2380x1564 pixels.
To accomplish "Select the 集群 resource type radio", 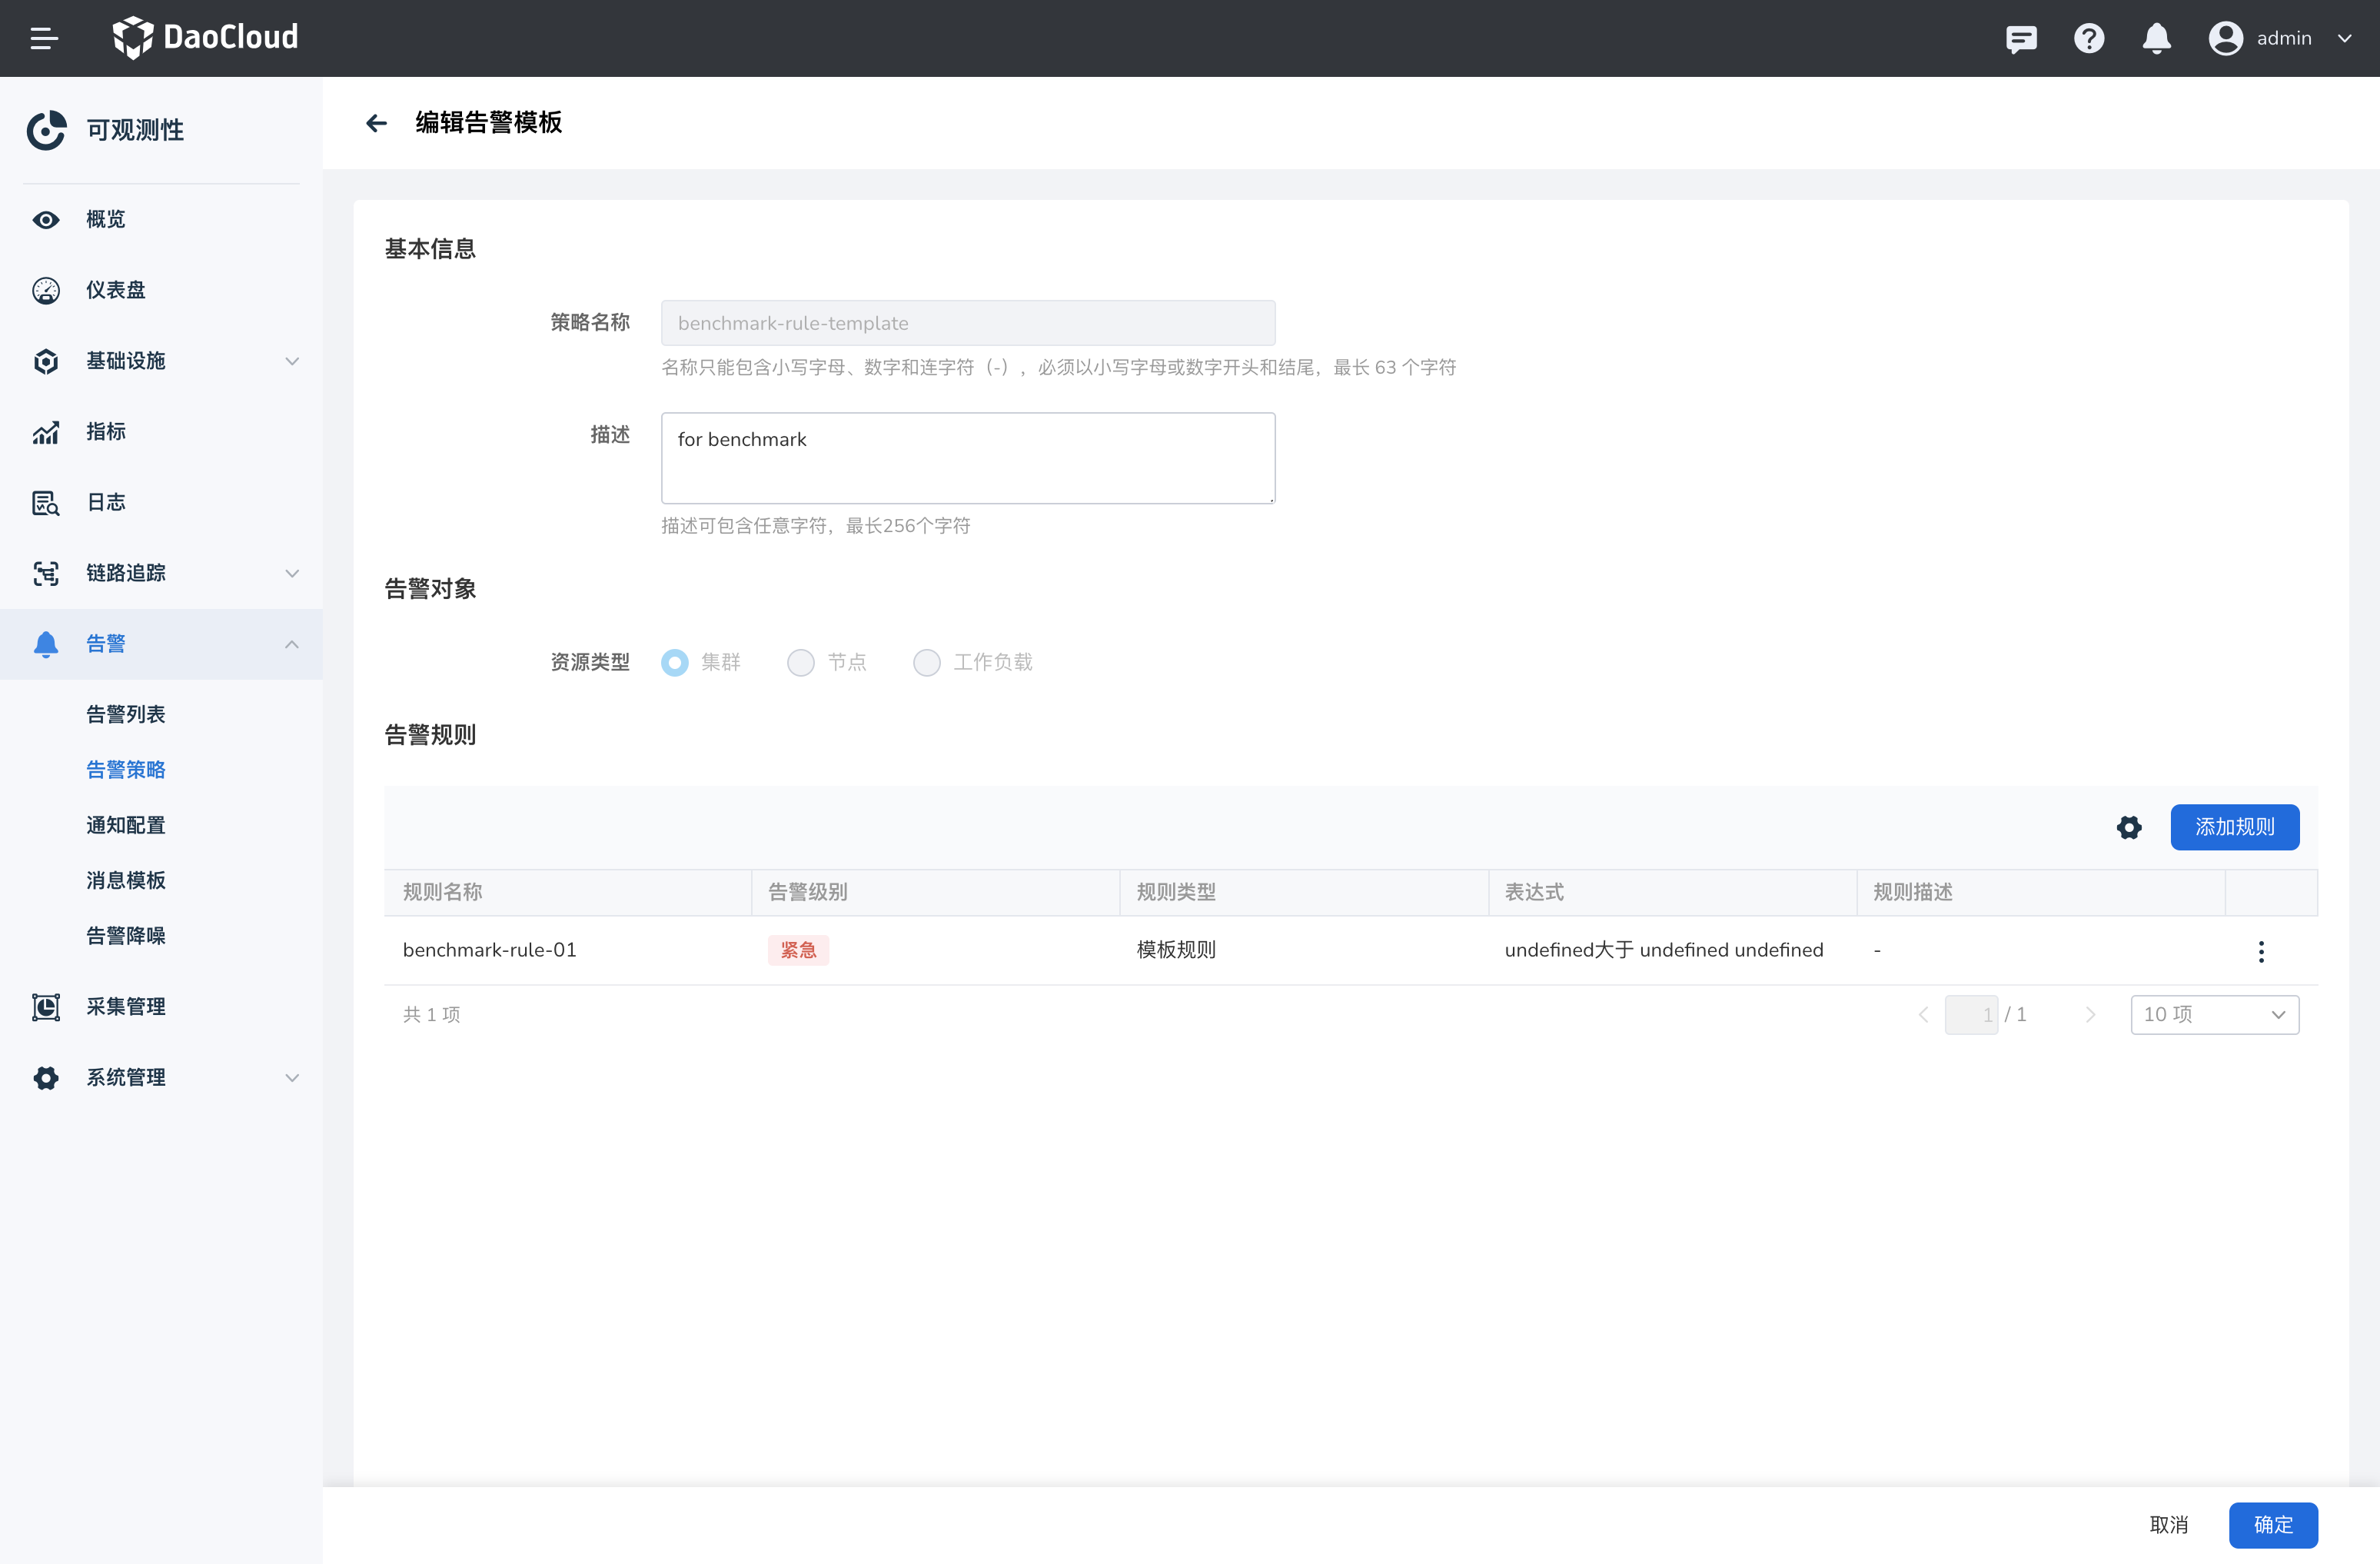I will [675, 662].
